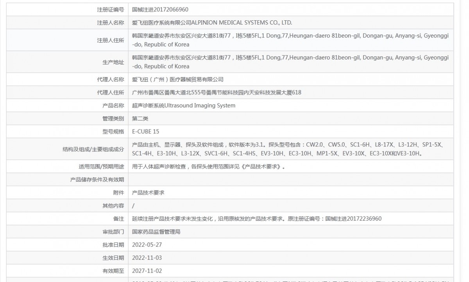Click the 第二类 value

(x=141, y=119)
